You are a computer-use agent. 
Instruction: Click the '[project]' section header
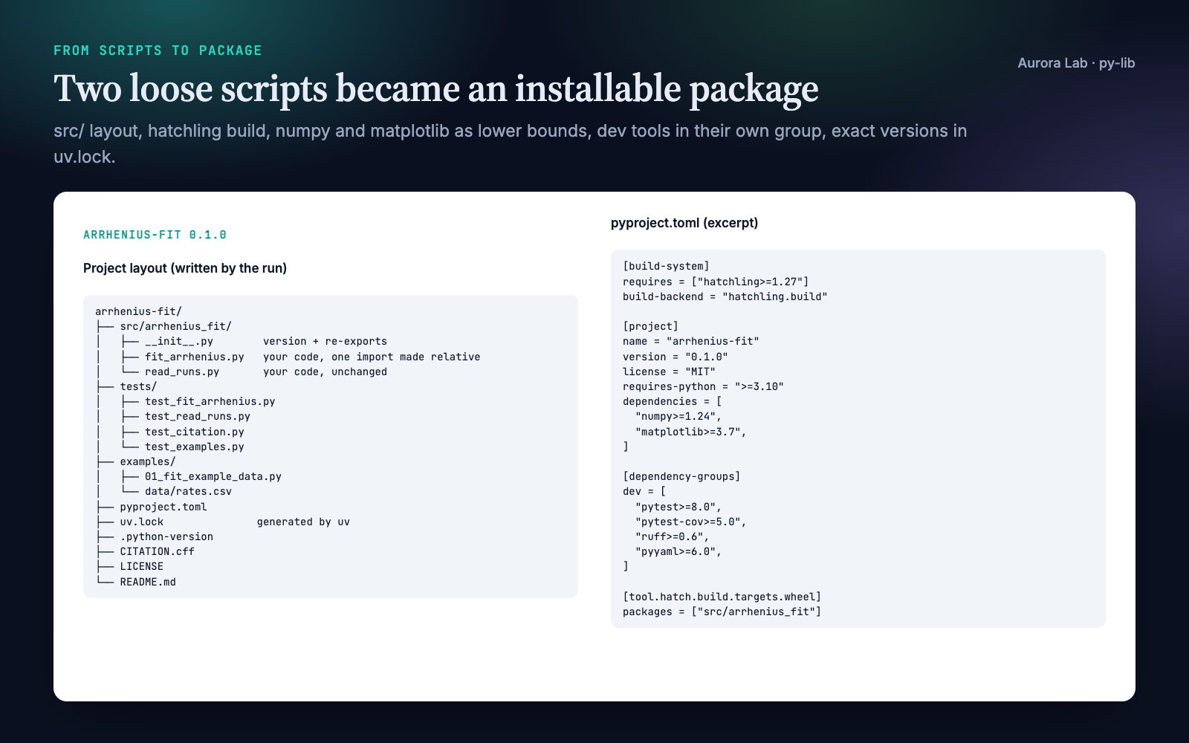650,326
